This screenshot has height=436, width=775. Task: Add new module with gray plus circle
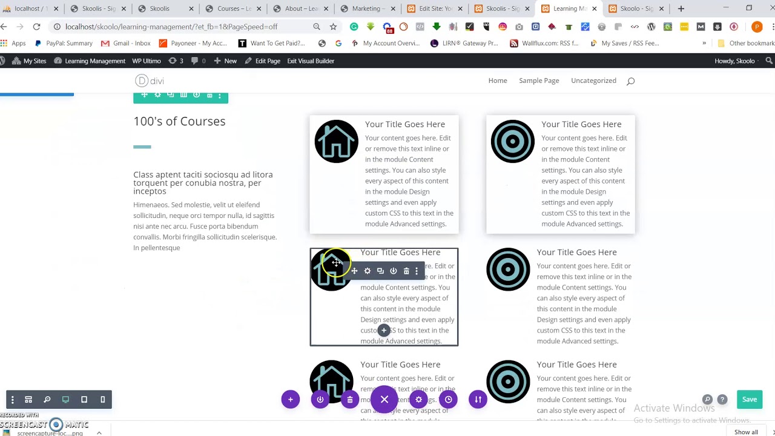pyautogui.click(x=384, y=331)
